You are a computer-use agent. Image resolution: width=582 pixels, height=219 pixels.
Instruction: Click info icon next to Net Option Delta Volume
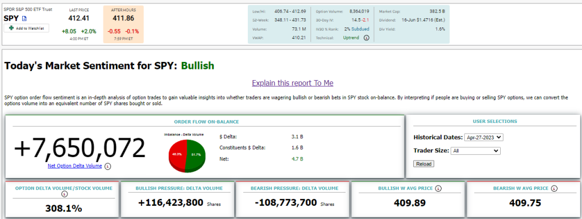pos(107,166)
